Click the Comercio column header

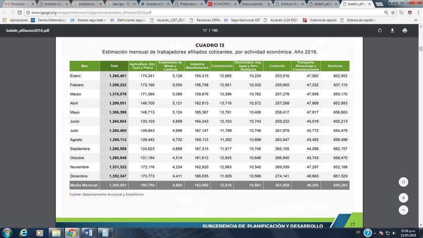pyautogui.click(x=277, y=66)
